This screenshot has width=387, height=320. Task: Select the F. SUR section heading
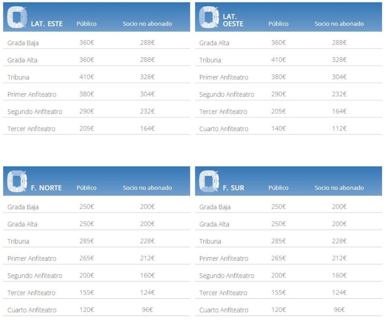coord(233,188)
